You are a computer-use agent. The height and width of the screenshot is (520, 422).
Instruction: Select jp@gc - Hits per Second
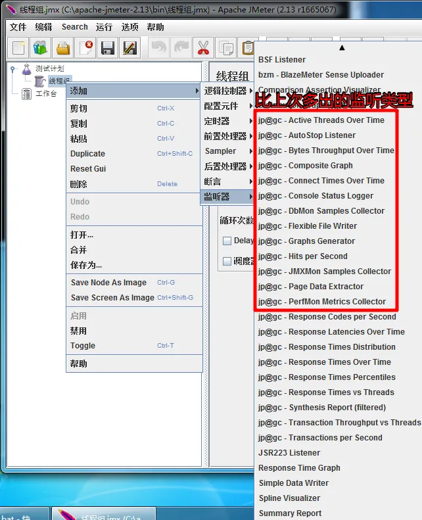pos(302,256)
